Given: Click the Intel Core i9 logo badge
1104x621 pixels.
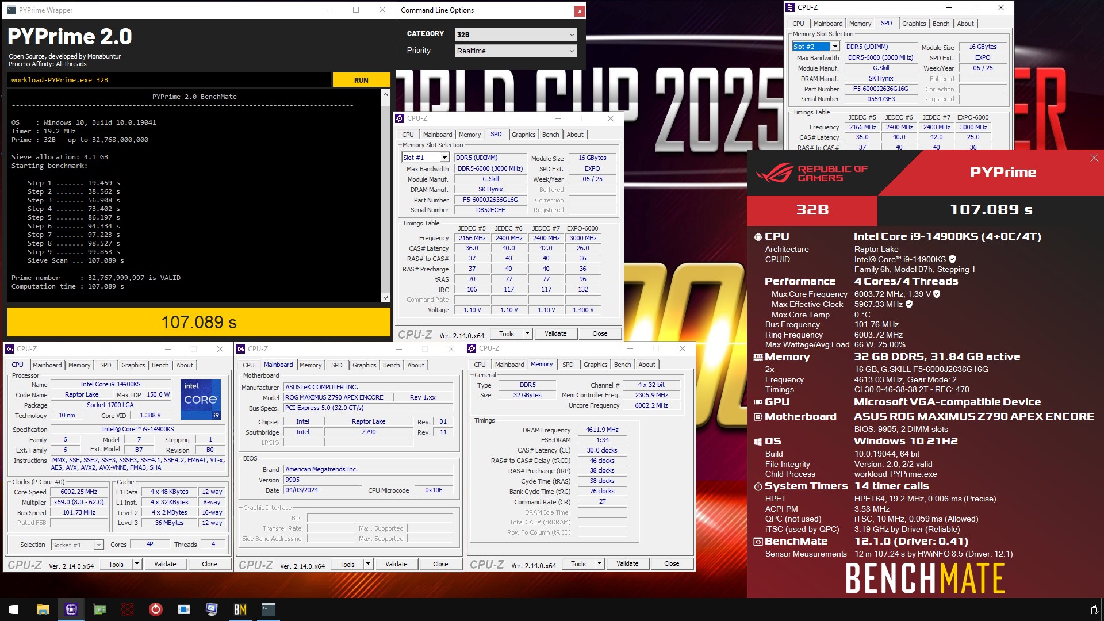Looking at the screenshot, I should pos(201,399).
